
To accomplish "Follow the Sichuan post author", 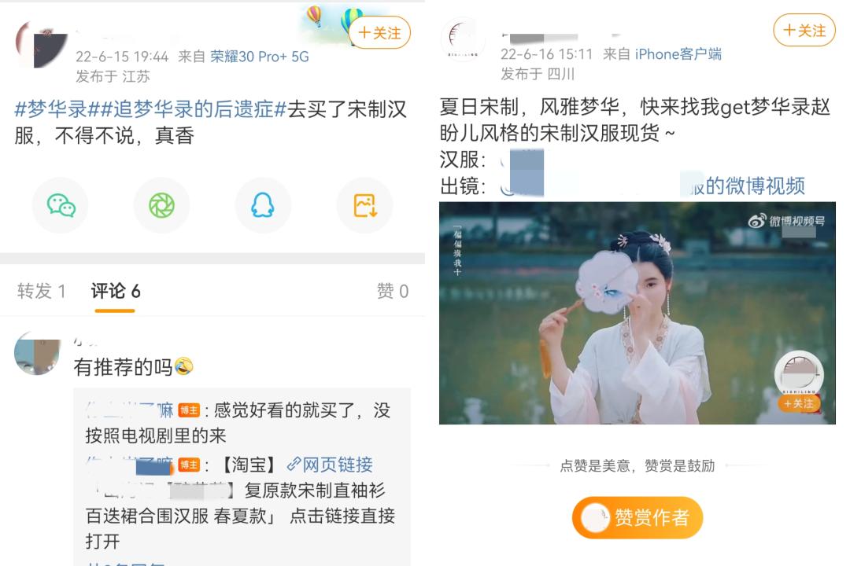I will click(804, 31).
